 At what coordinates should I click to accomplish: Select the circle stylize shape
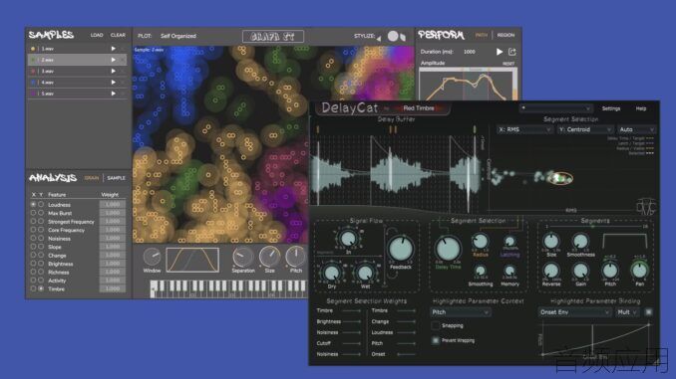[393, 36]
